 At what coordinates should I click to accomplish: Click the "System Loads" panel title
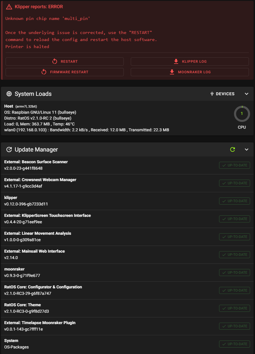33,94
